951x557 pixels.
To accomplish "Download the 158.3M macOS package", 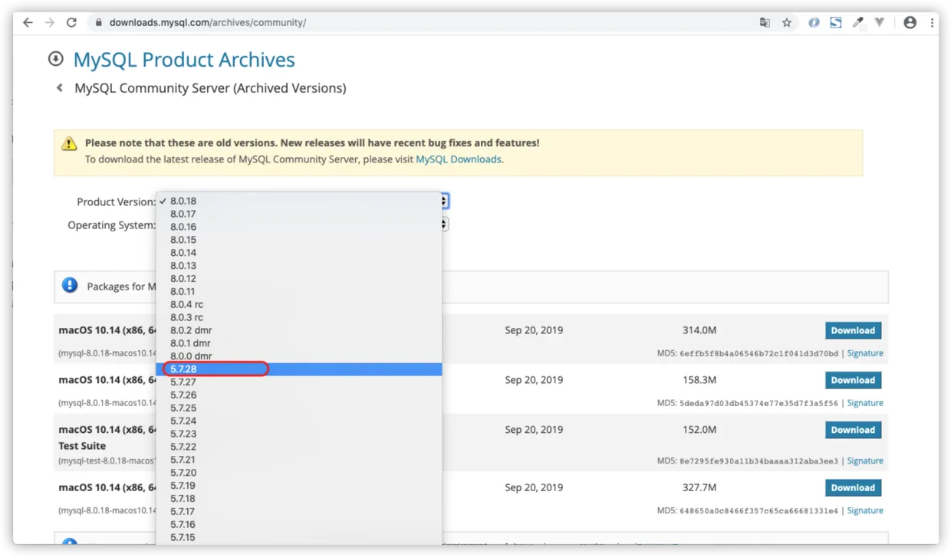I will point(853,380).
